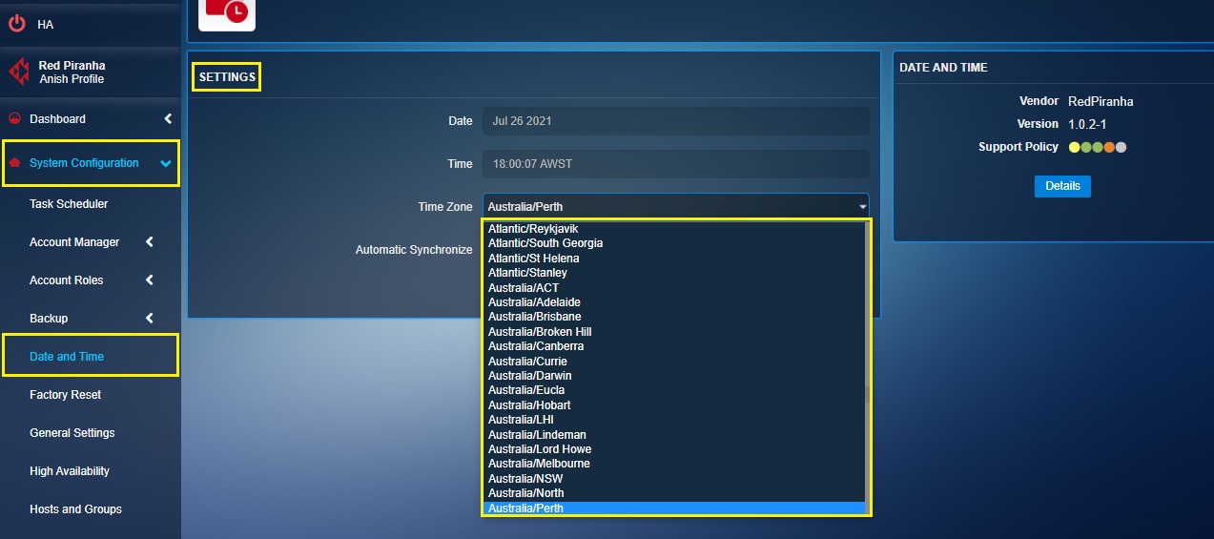Click the Date field showing Jul 26 2021

pyautogui.click(x=676, y=121)
